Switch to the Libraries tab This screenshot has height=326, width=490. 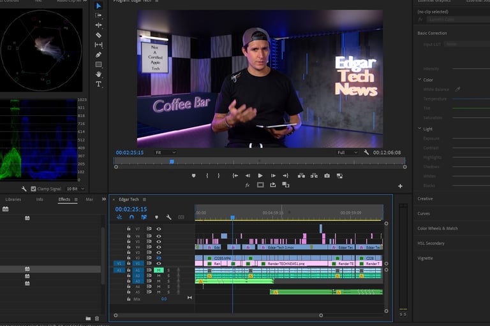pyautogui.click(x=13, y=199)
